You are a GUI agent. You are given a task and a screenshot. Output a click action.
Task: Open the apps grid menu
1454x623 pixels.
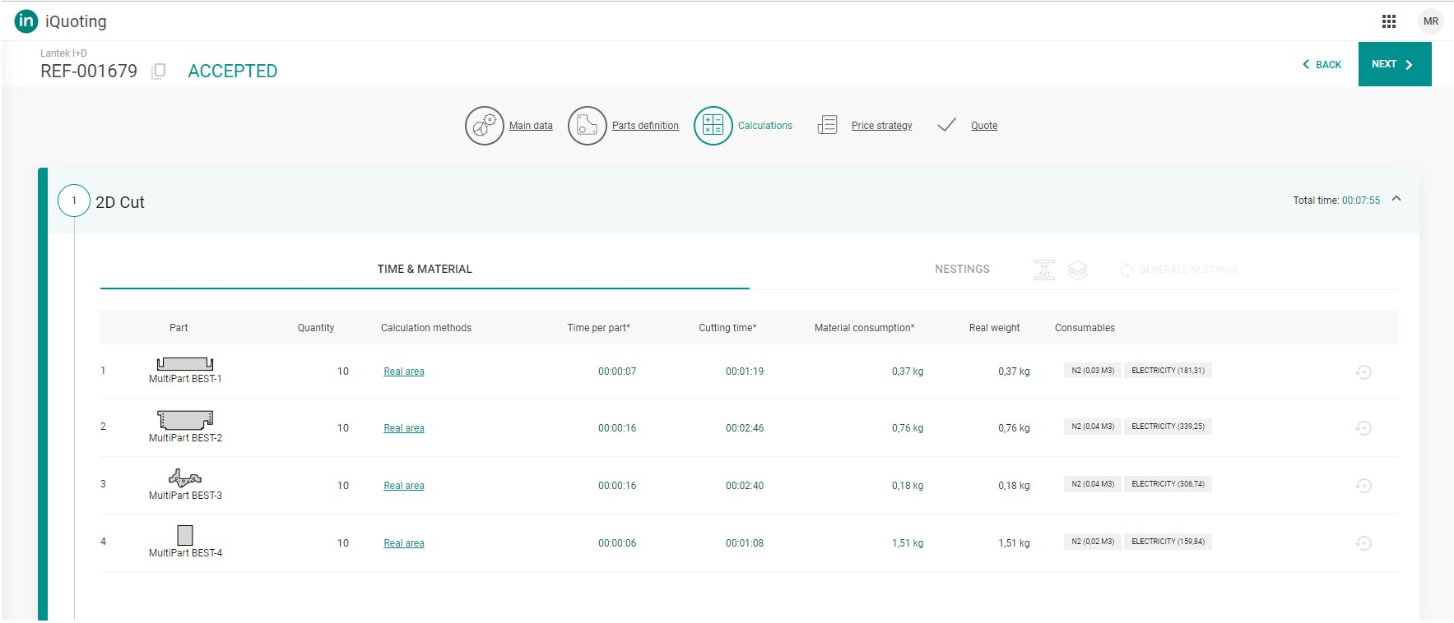tap(1389, 21)
